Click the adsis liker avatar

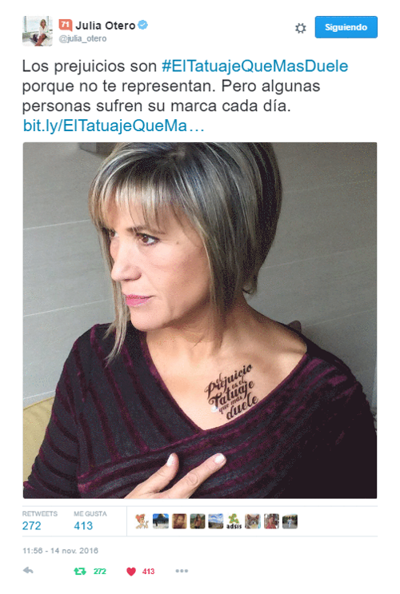pos(234,521)
